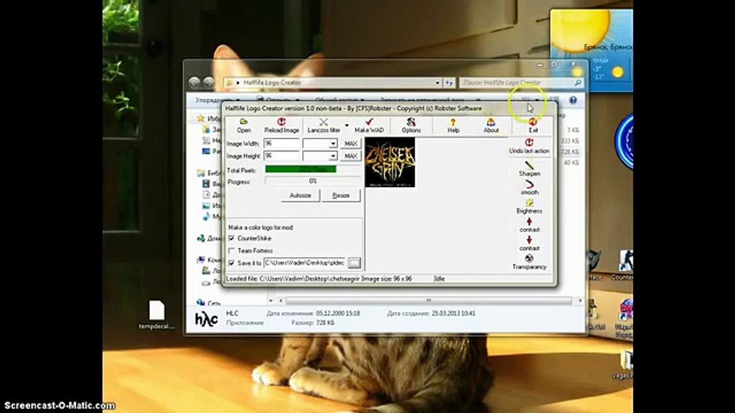Image resolution: width=735 pixels, height=413 pixels.
Task: Click the Save it to path field
Action: 304,263
